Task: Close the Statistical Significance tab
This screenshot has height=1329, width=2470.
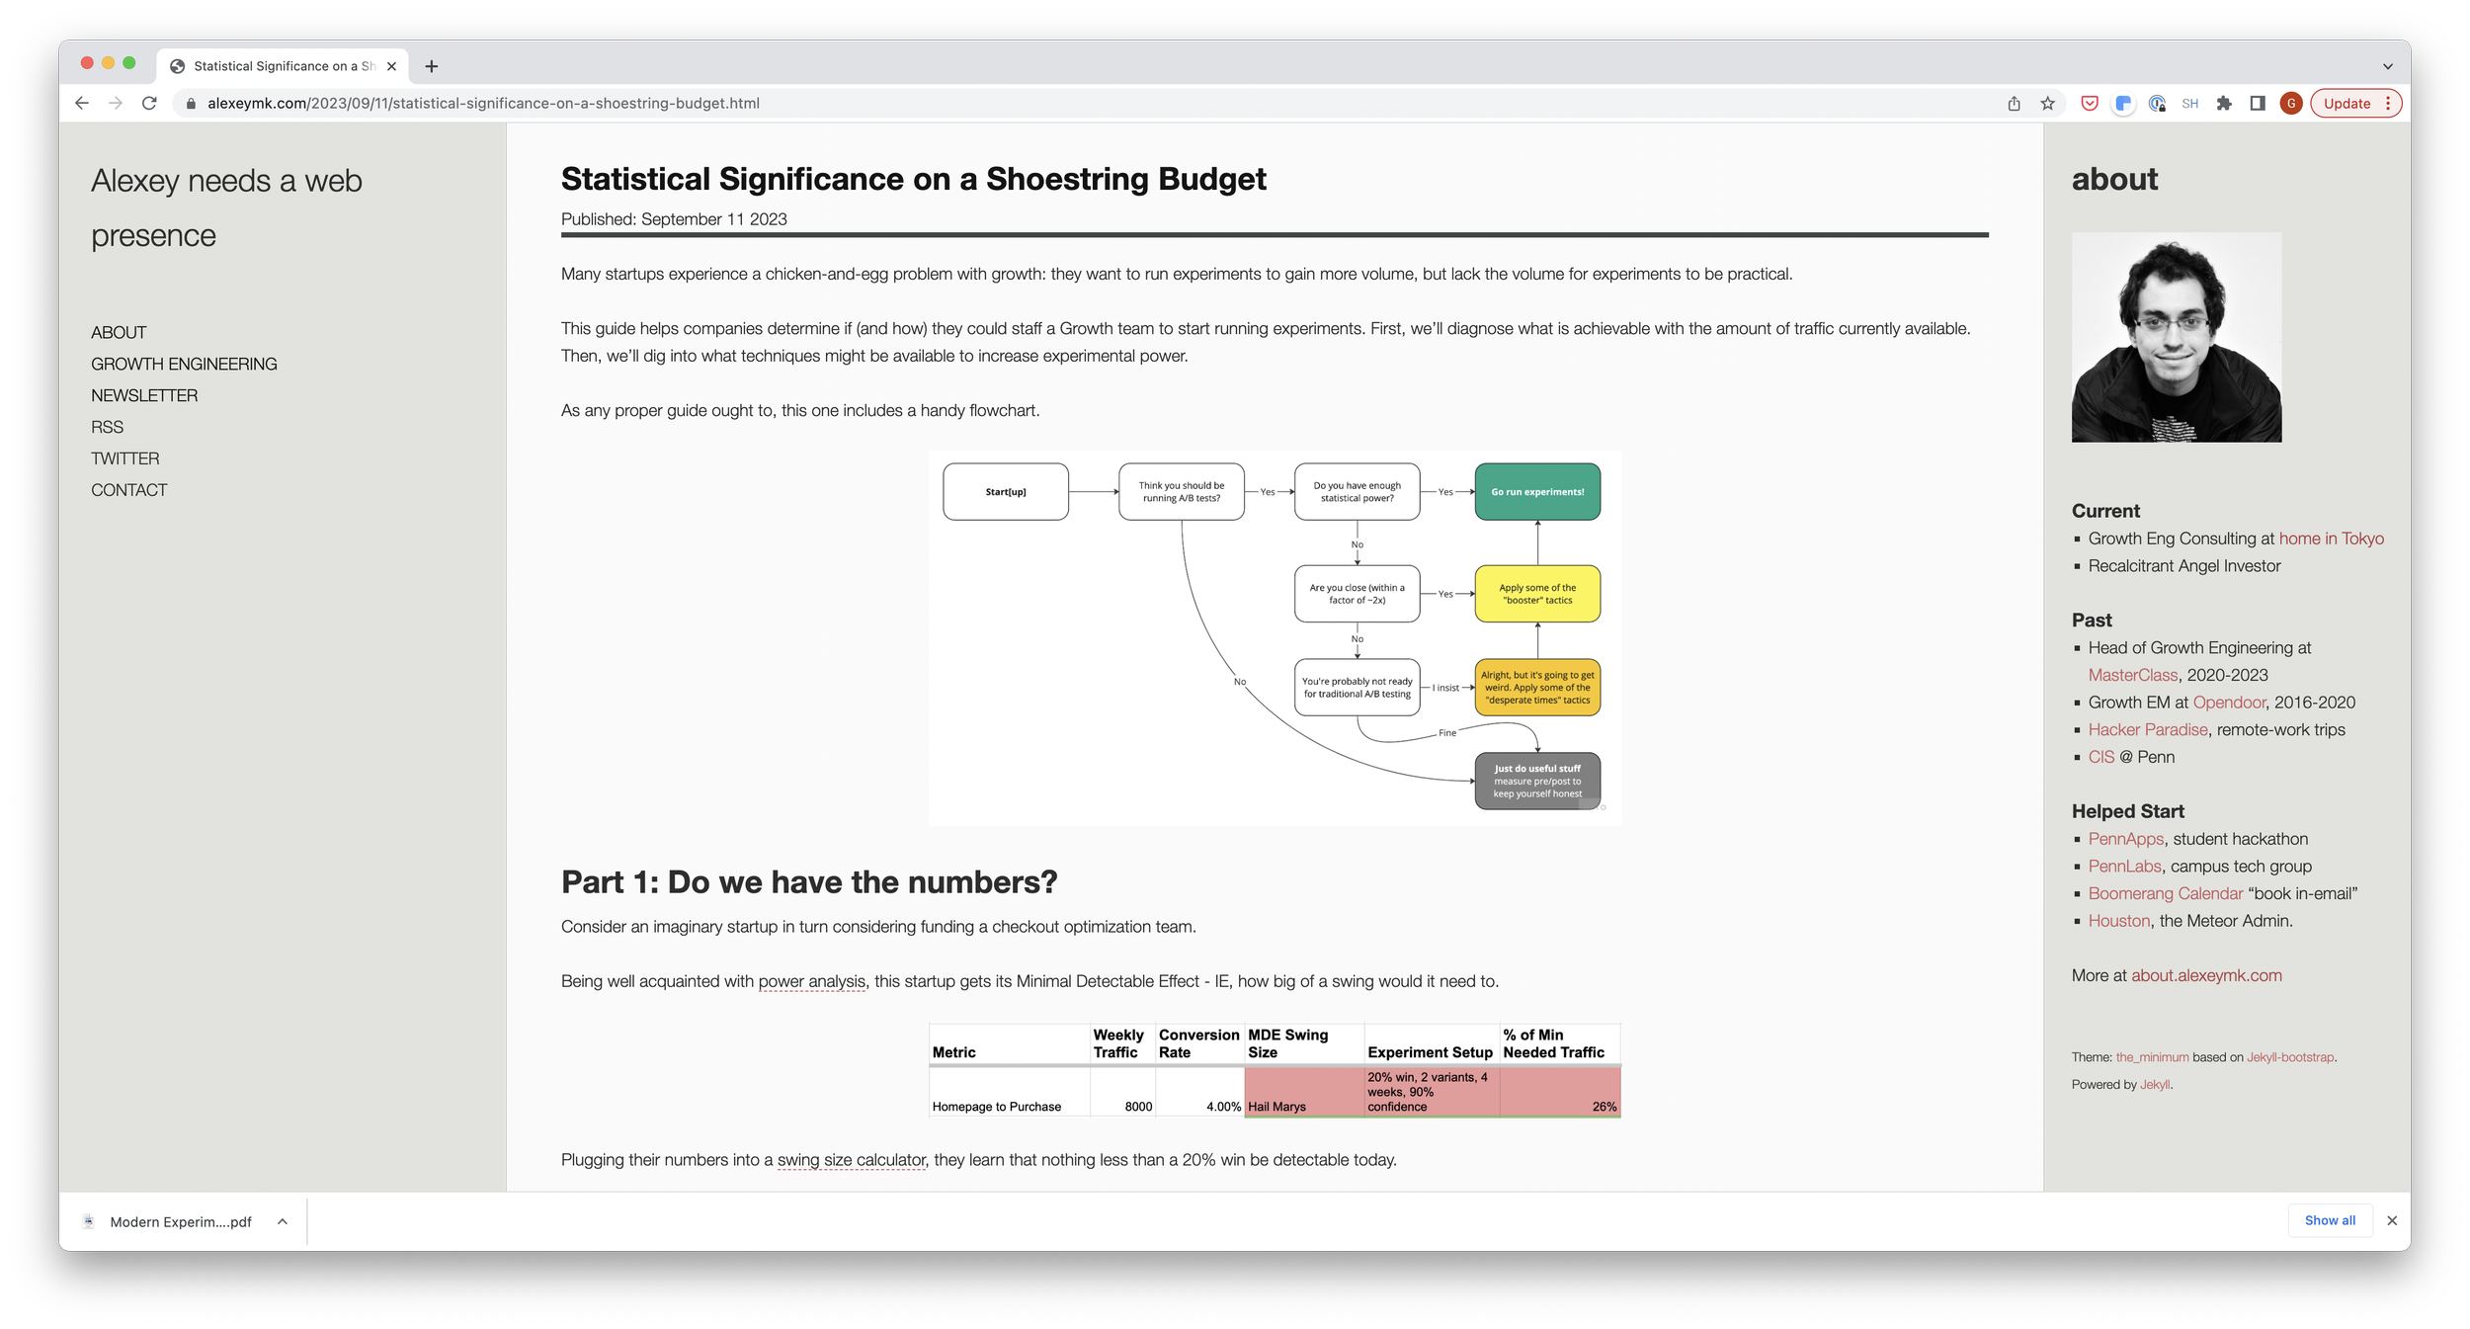Action: coord(392,66)
